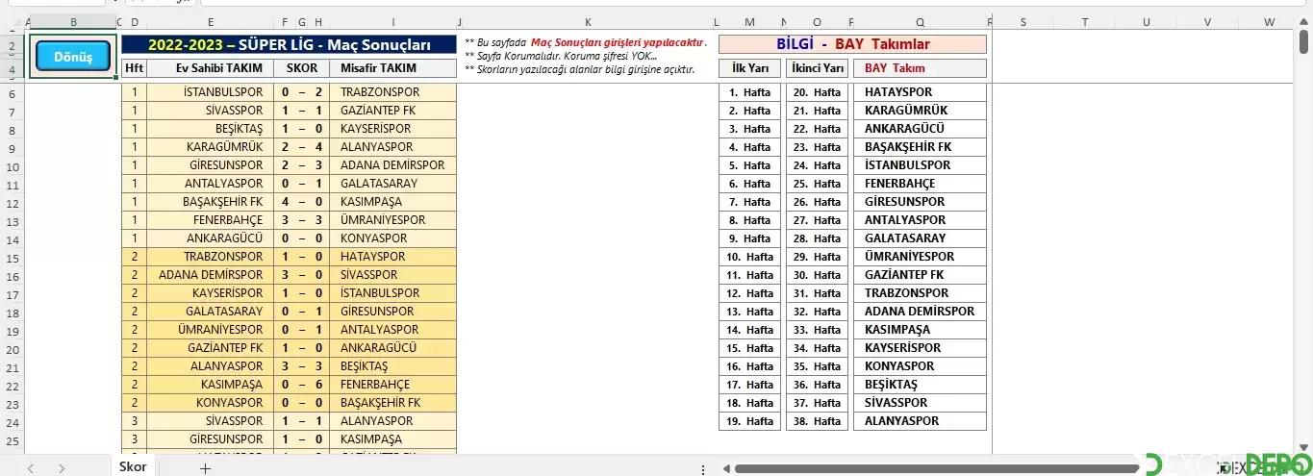Select column S header
This screenshot has height=476, width=1313.
point(1023,21)
